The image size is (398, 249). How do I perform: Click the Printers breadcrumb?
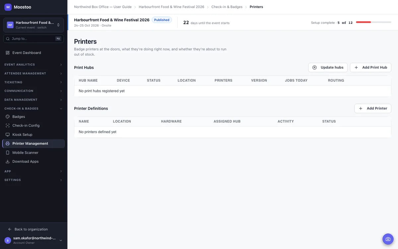[x=256, y=7]
